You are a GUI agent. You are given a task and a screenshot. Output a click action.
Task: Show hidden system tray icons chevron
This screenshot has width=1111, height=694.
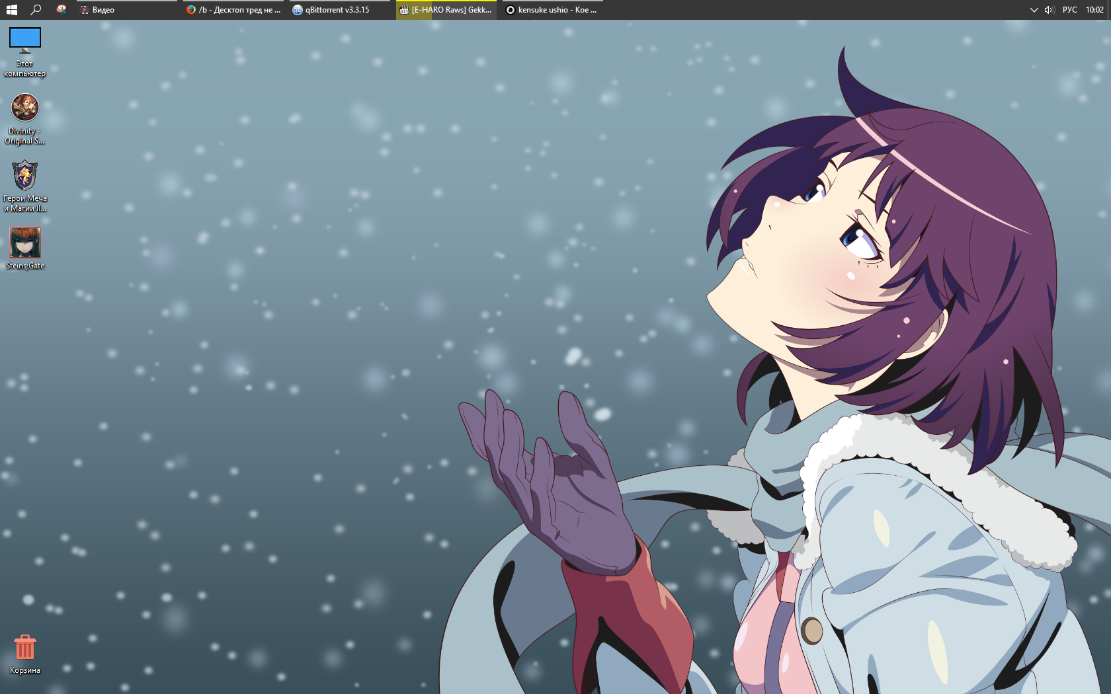[1034, 10]
